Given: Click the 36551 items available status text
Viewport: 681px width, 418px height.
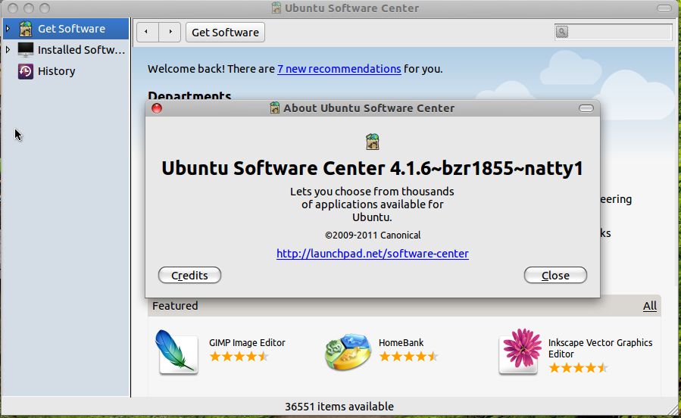Looking at the screenshot, I should coord(339,407).
